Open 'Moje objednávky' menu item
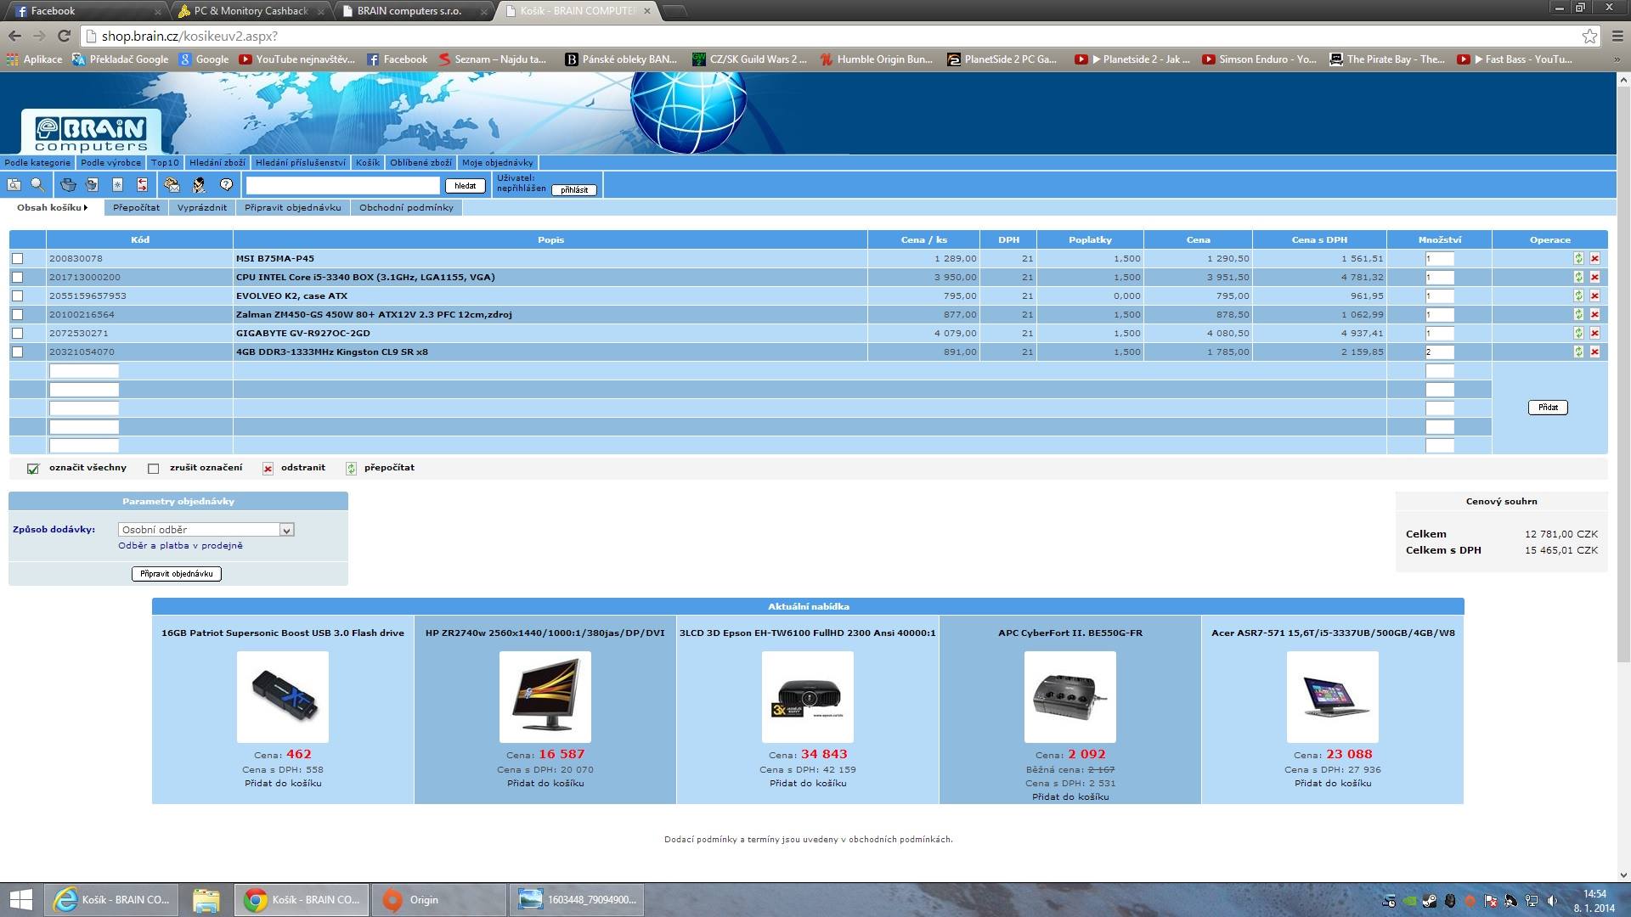 tap(498, 163)
